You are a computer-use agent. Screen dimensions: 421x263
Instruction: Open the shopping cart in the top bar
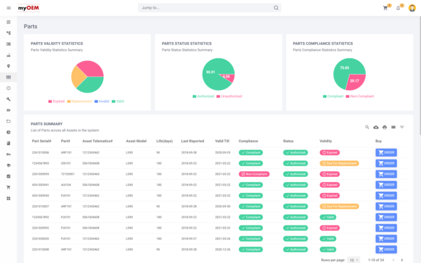point(386,8)
